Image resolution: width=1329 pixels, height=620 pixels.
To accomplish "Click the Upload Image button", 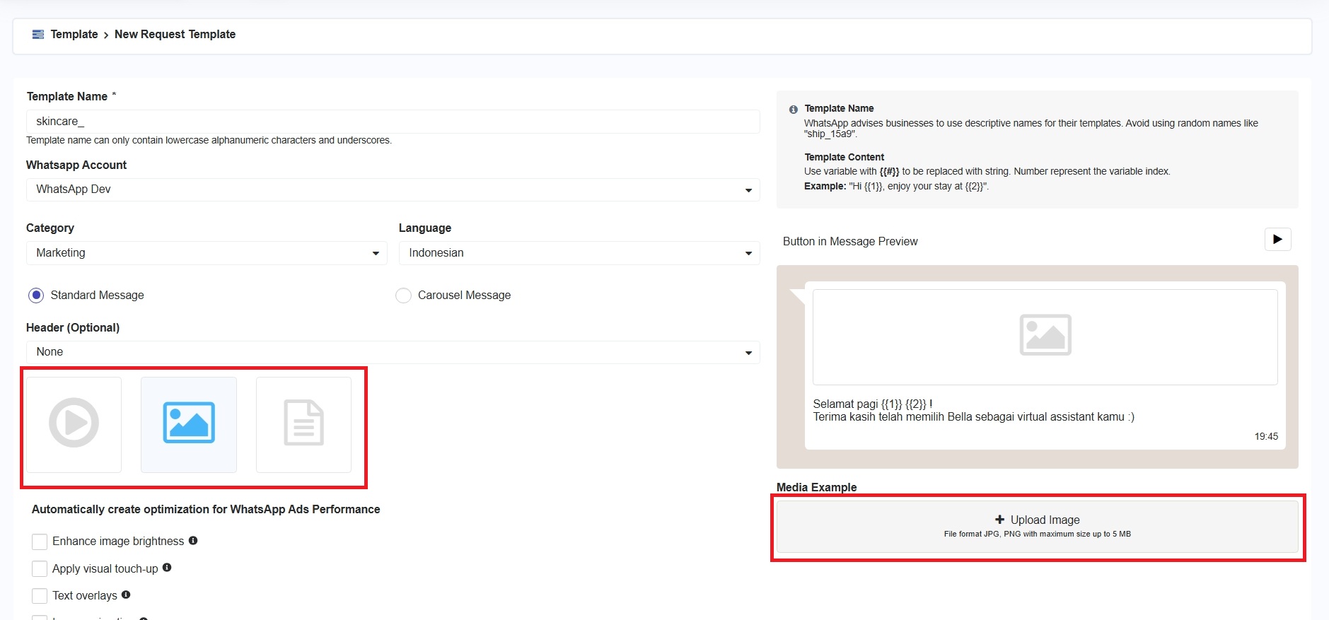I will 1037,527.
